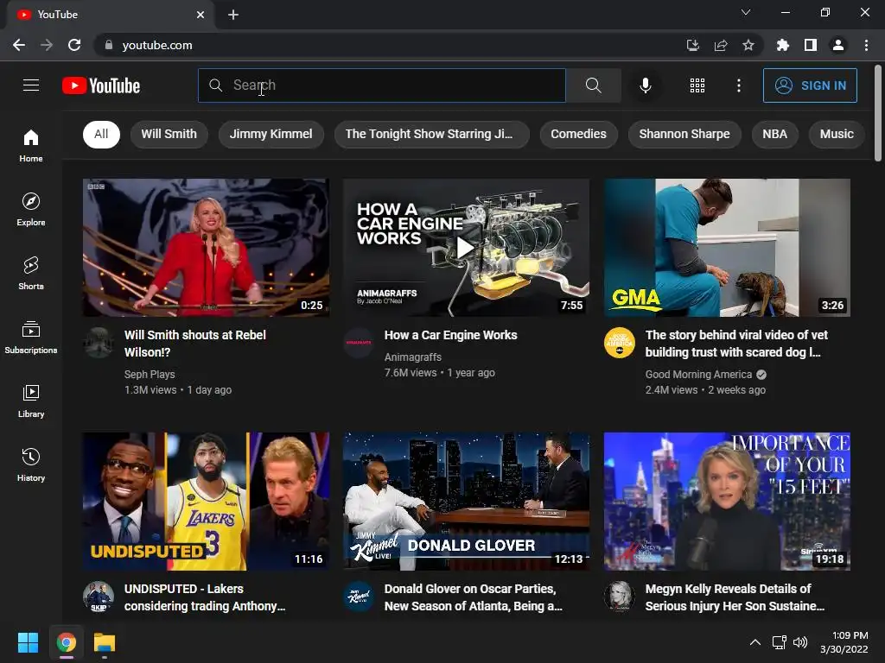Show hidden system tray icons
This screenshot has width=885, height=663.
[754, 642]
